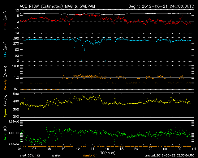Click the '180' tick on the Phi axis
Screen dimensions: 198x158
tap(16, 49)
